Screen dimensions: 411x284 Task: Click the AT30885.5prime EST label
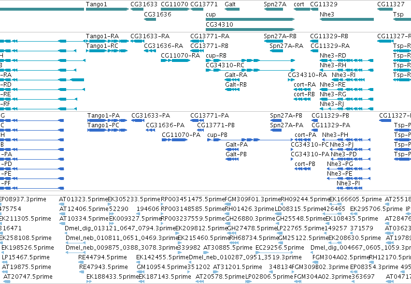[x=228, y=248]
